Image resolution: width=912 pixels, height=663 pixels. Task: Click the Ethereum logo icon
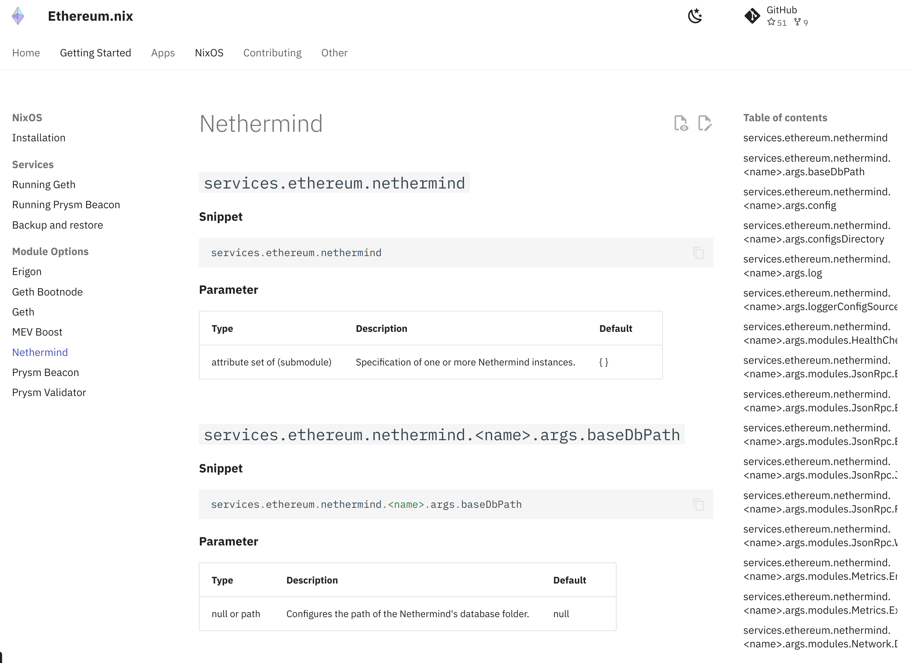18,16
